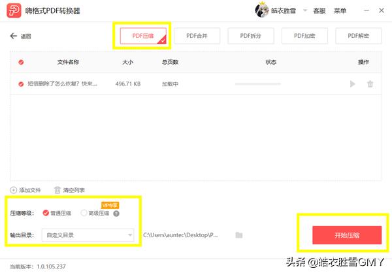Click the output path C:\Users\auntec\Desktop

coord(180,235)
